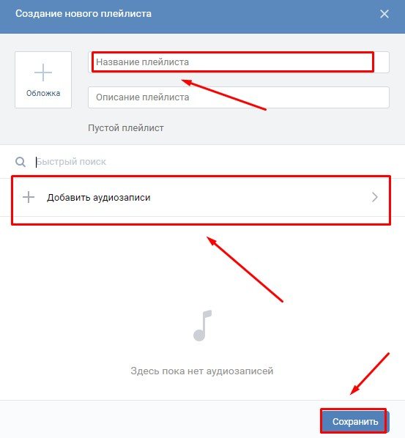Click the red arrow pointing at Сохранить
405x438 pixels.
[x=370, y=374]
